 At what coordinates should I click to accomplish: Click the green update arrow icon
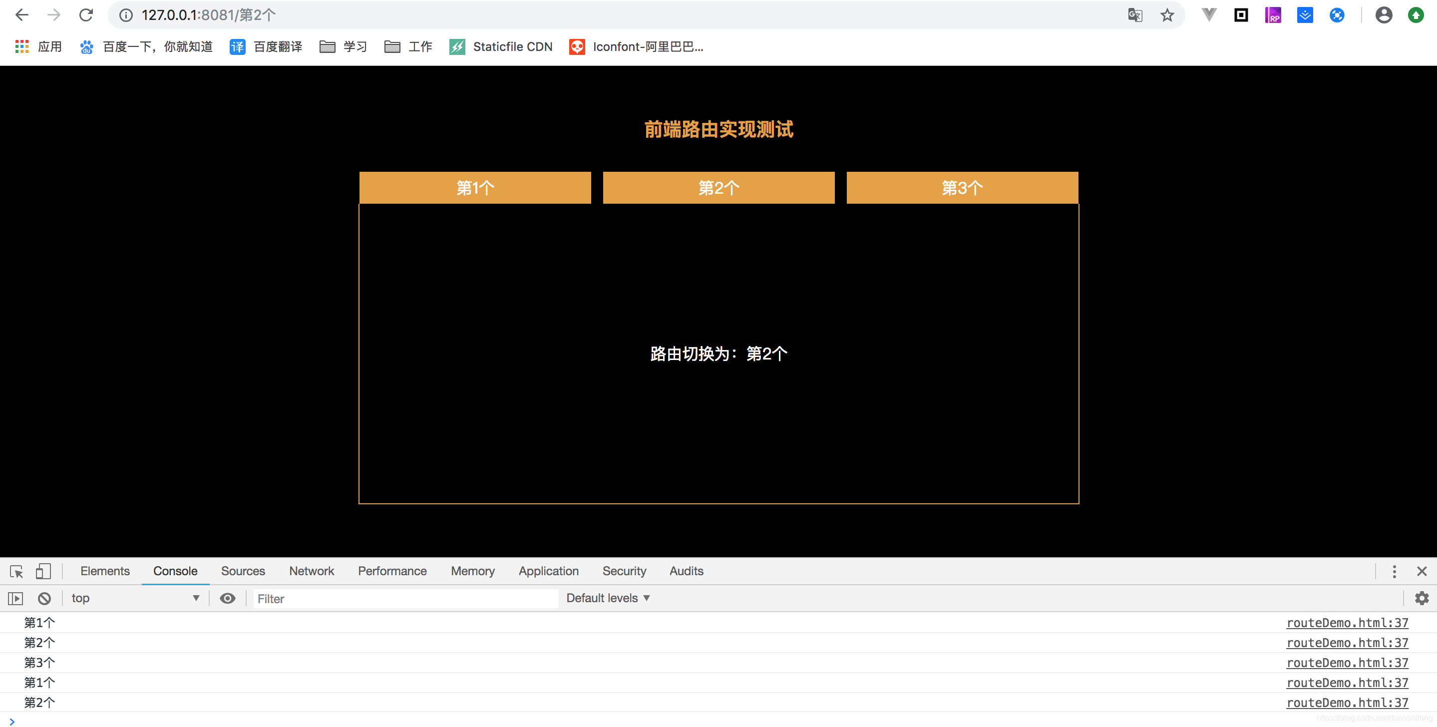(x=1416, y=15)
